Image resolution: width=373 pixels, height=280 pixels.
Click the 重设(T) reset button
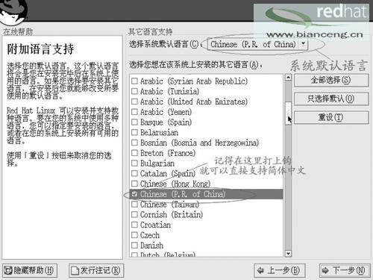[331, 117]
